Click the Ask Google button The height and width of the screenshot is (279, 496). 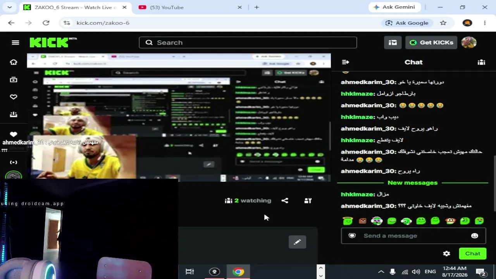pos(406,23)
